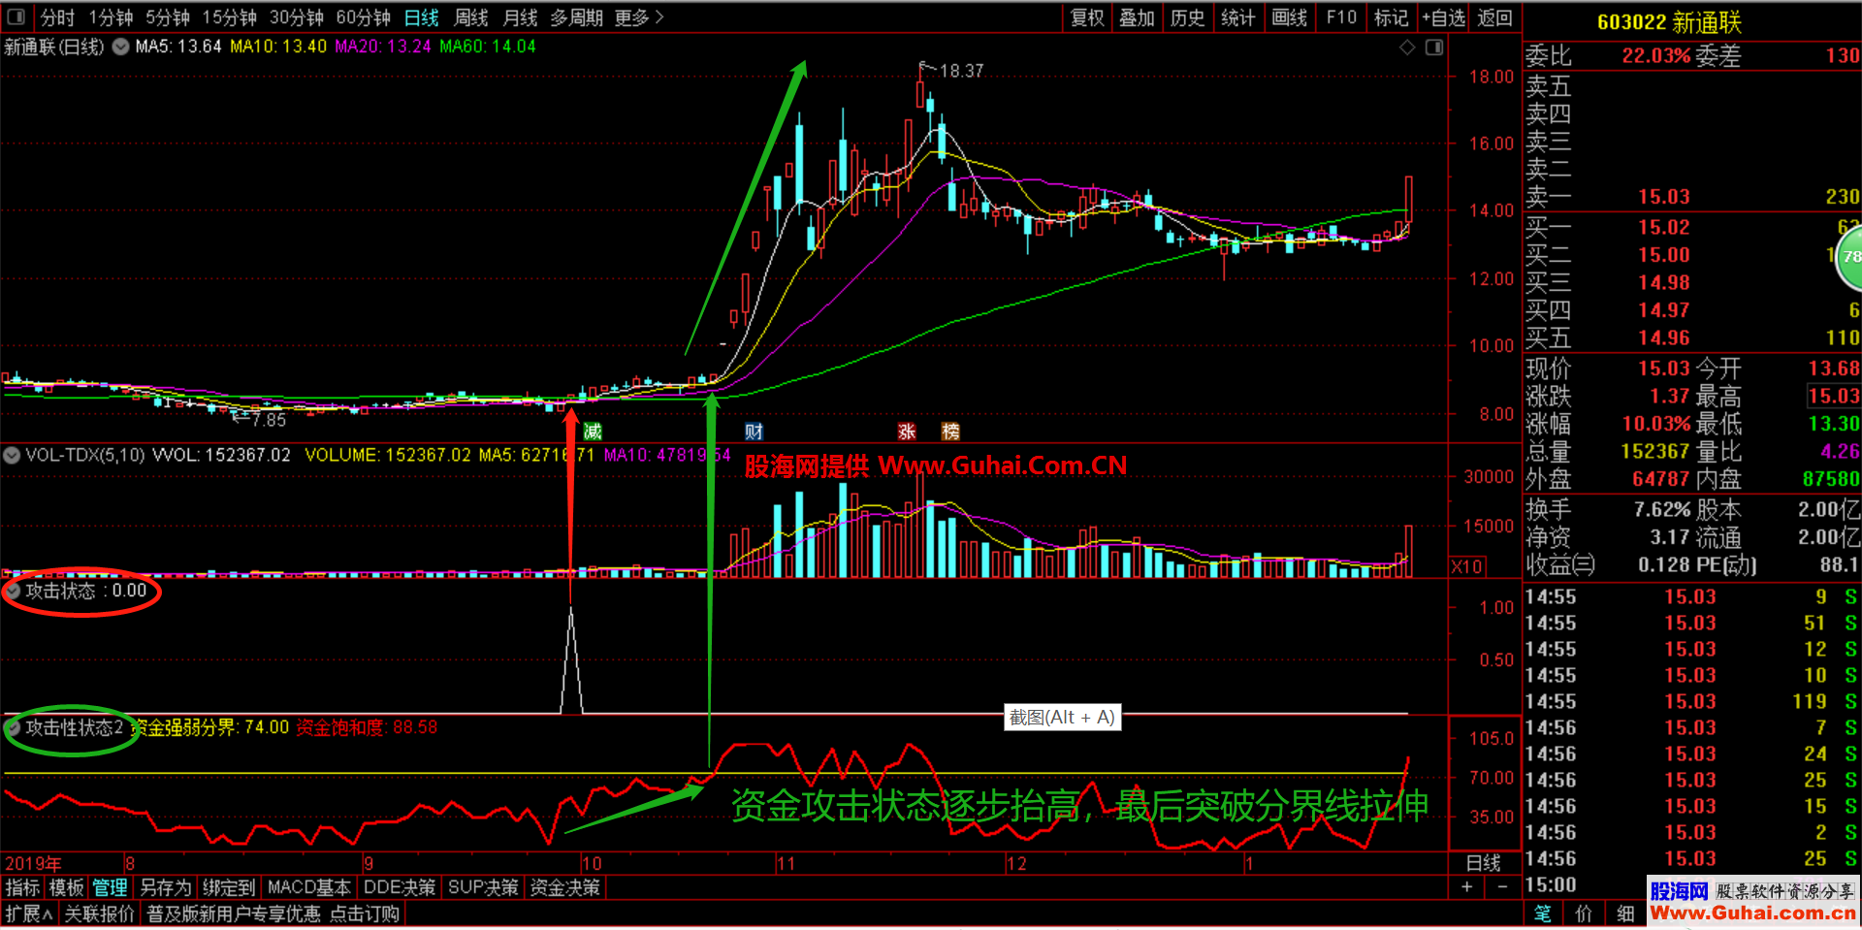1862x930 pixels.
Task: Select the MACD基本 template
Action: [x=308, y=887]
